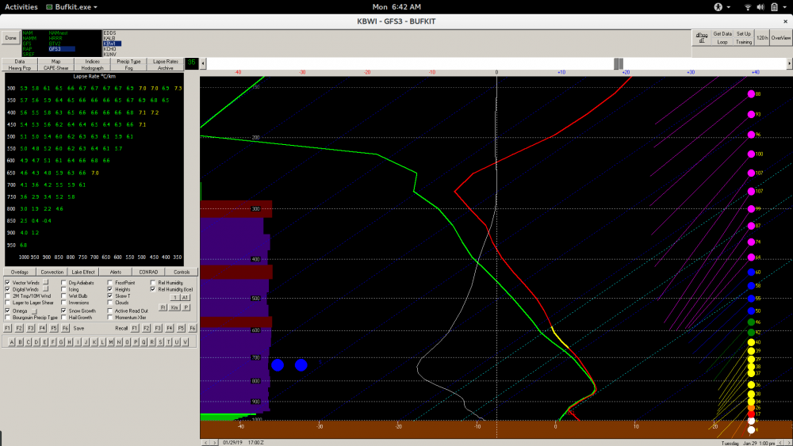
Task: Select the KALB station
Action: pos(109,38)
